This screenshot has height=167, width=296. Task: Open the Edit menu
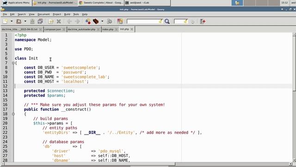point(12,14)
